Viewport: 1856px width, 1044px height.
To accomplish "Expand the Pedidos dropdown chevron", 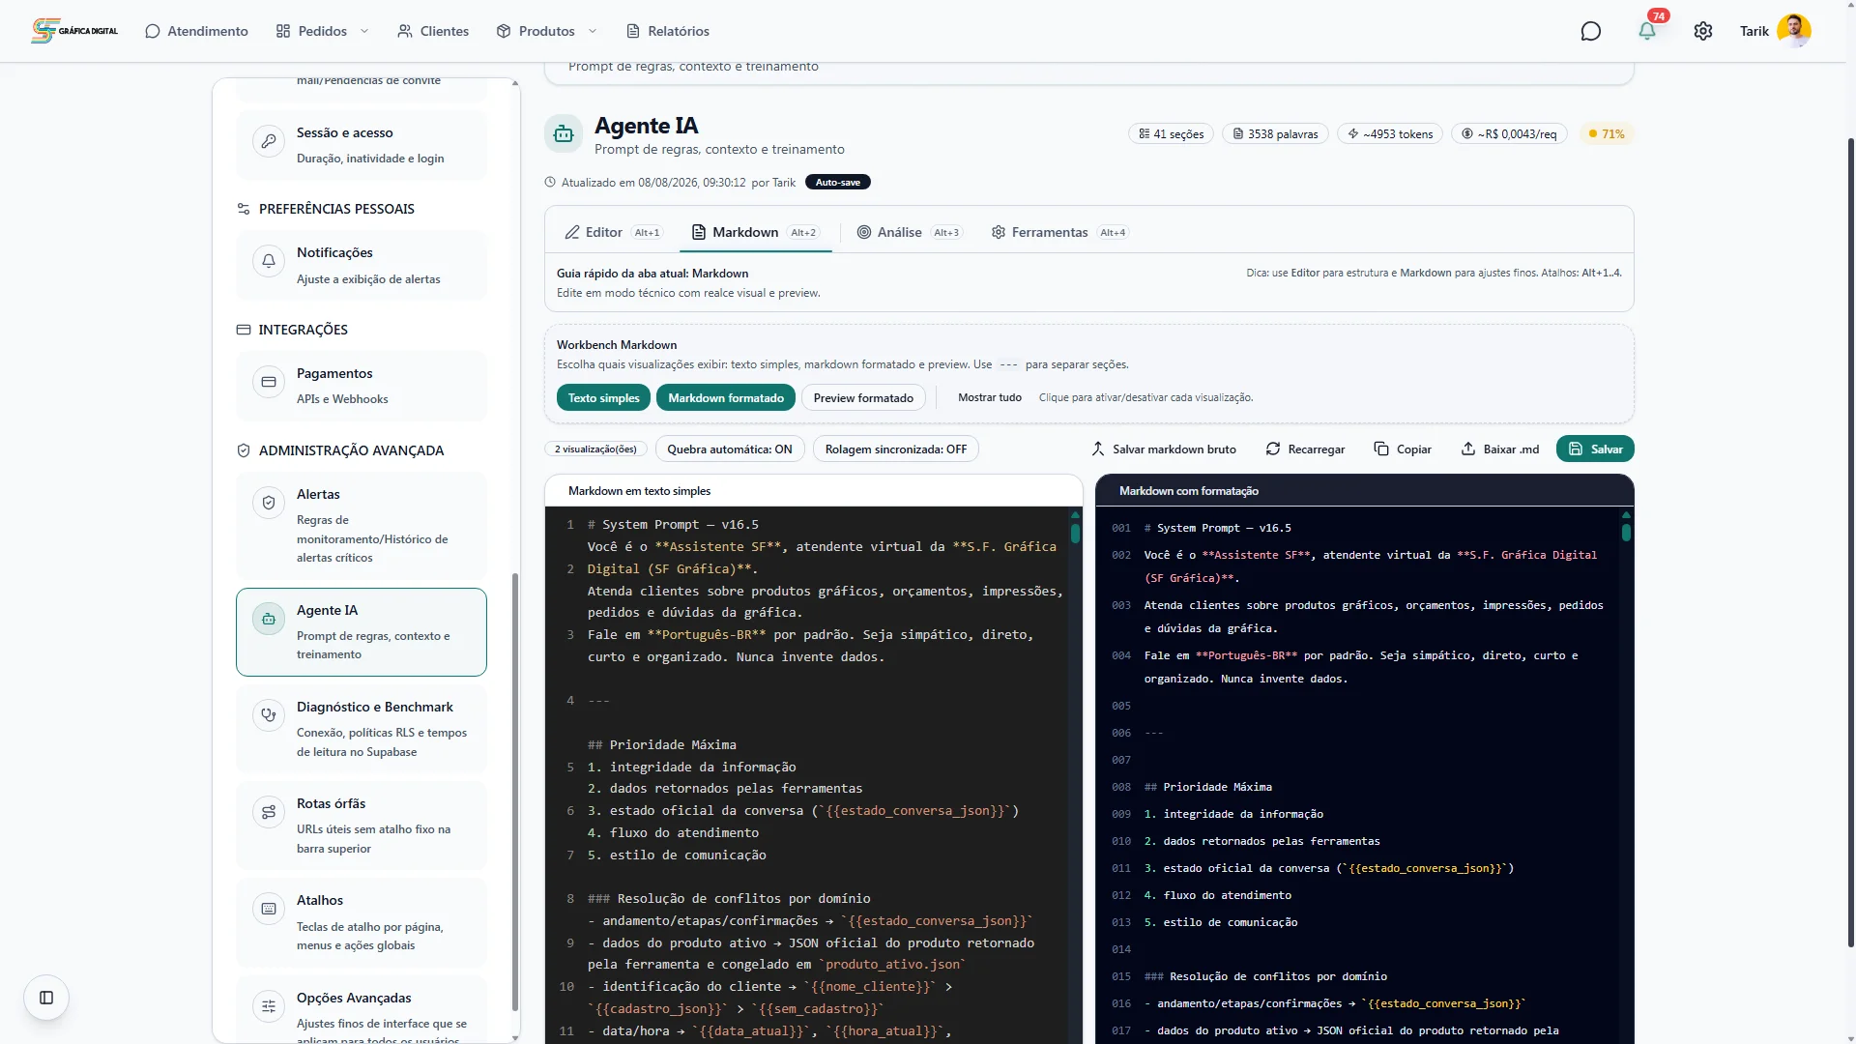I will 364,31.
